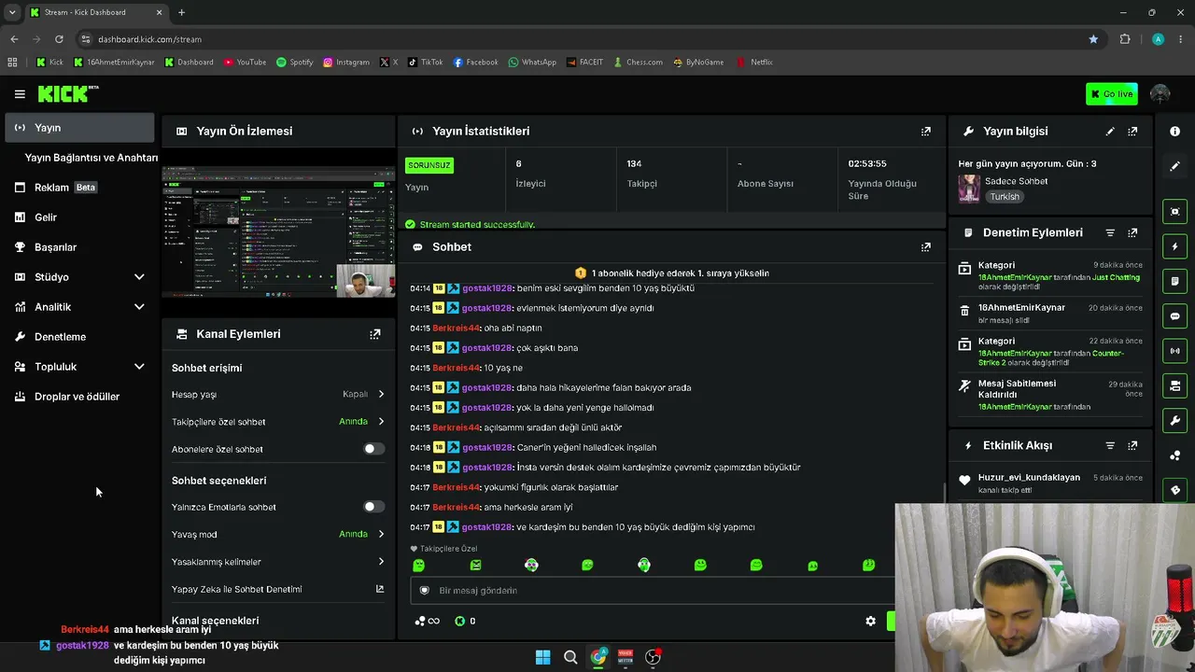Open Yavaş mod options

pos(278,534)
